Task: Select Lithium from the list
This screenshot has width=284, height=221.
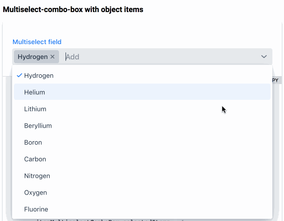Action: click(142, 109)
